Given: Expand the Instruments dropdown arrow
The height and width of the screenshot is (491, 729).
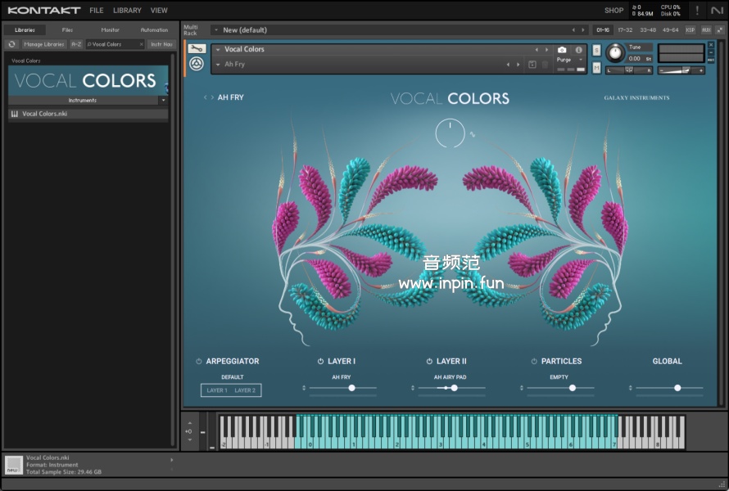Looking at the screenshot, I should pos(163,100).
